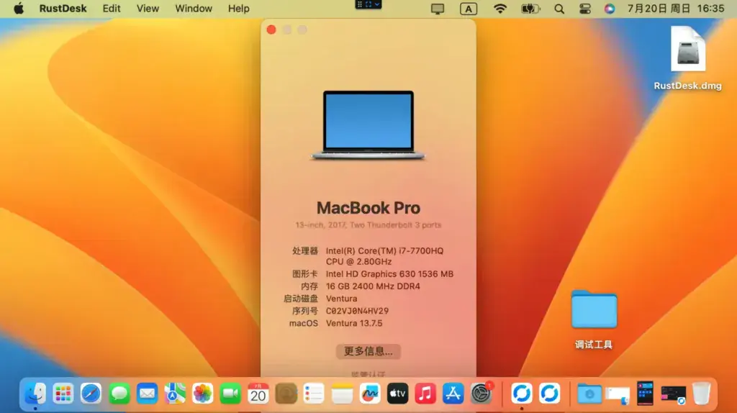Close the About This Mac window
The height and width of the screenshot is (413, 737).
coord(271,29)
